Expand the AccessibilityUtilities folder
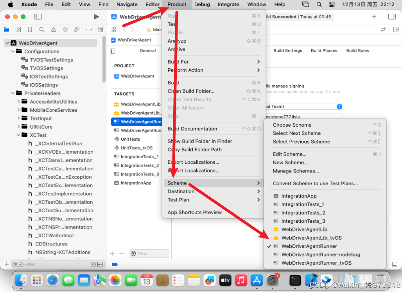Viewport: 402px width, 292px height. coord(18,102)
